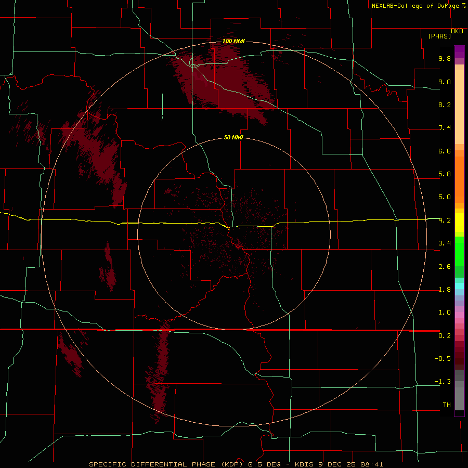Click the 9.8 color scale value
468x468 pixels.
(445, 58)
